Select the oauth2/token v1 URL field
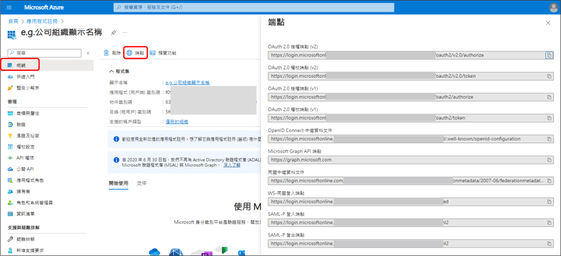 [411, 118]
